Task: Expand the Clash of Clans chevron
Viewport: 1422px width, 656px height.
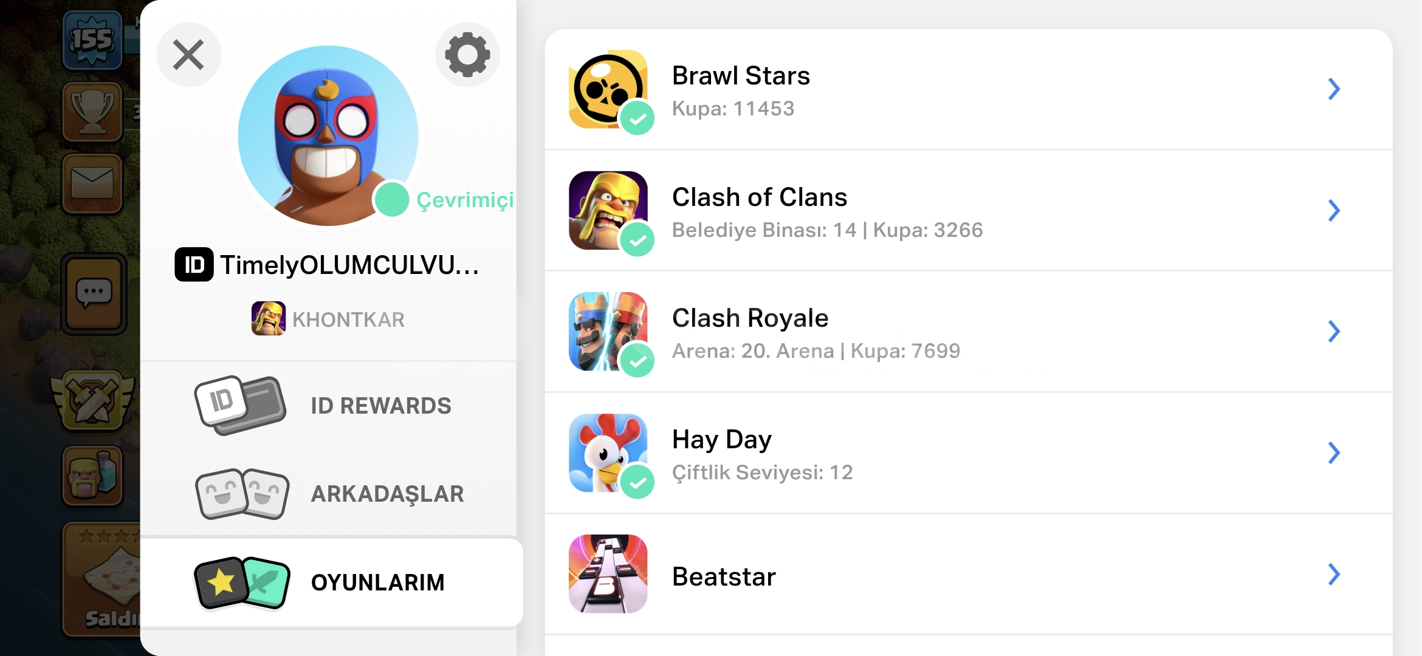Action: coord(1334,210)
